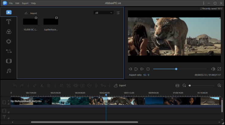Open the Overlays panel in sidebar
This screenshot has height=125, width=225.
pyautogui.click(x=9, y=41)
